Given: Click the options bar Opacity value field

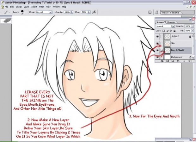Looking at the screenshot, I should [x=67, y=12].
